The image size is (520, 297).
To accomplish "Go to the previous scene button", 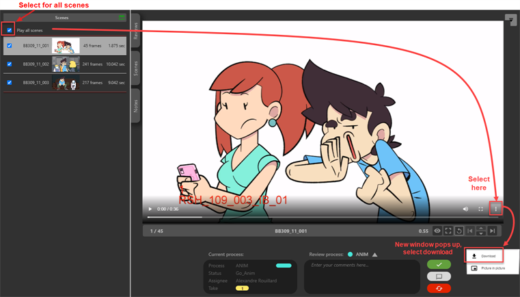I will [x=470, y=231].
